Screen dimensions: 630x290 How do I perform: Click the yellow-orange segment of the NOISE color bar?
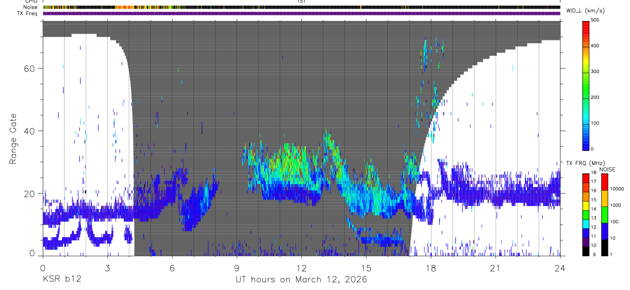(605, 198)
